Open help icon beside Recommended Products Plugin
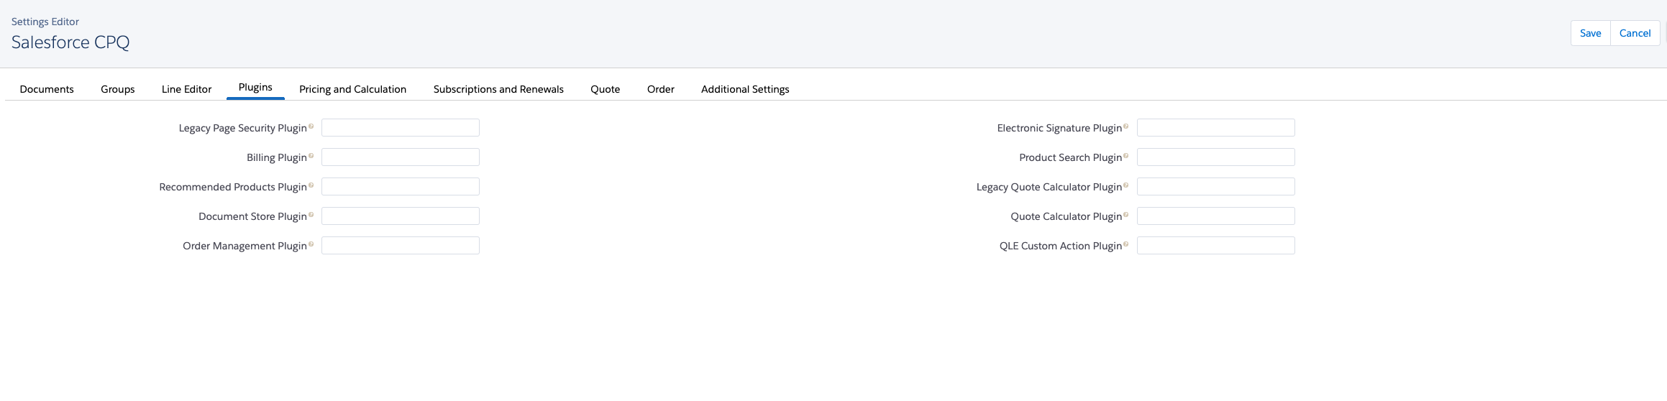Image resolution: width=1667 pixels, height=401 pixels. (311, 185)
